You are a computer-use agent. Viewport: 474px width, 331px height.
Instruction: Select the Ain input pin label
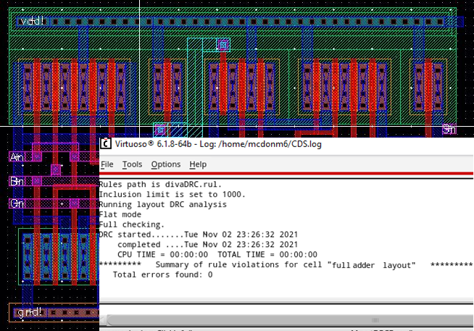click(17, 156)
